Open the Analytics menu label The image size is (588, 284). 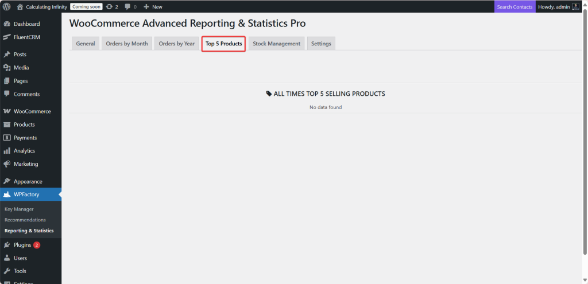point(24,151)
